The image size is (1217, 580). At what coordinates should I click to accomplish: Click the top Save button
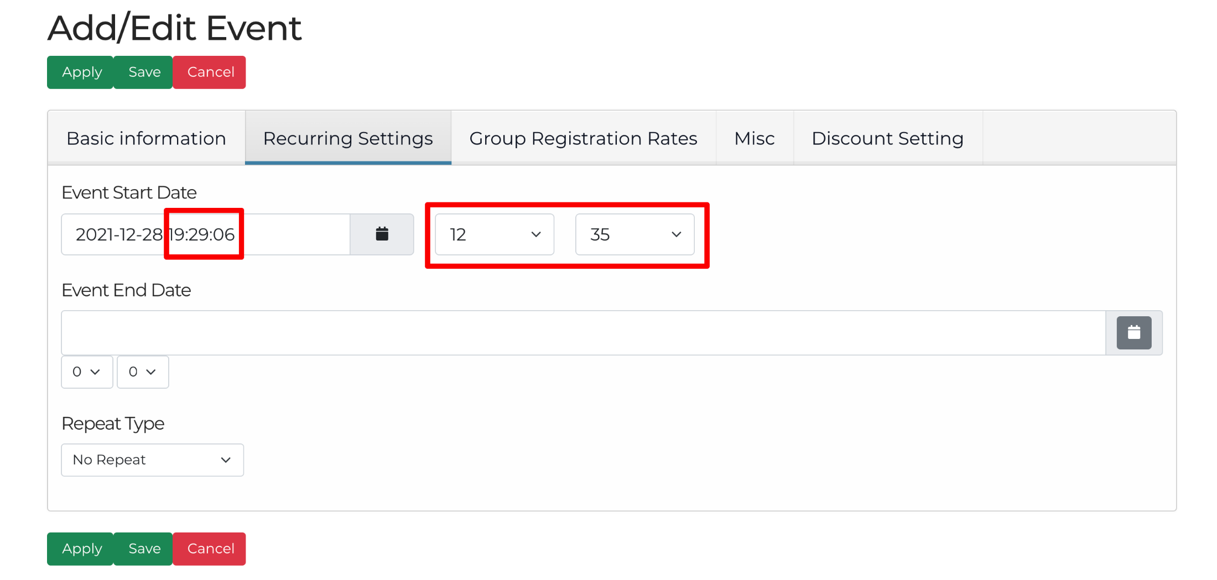pos(144,72)
